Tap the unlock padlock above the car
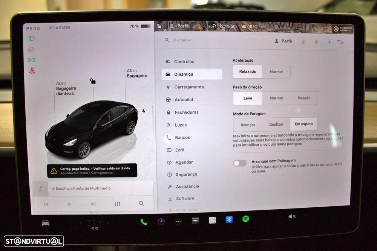This screenshot has width=377, height=251. pos(93,81)
